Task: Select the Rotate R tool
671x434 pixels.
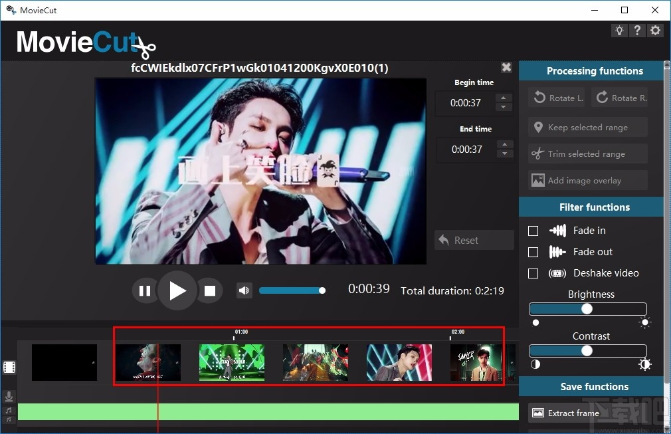Action: (621, 97)
